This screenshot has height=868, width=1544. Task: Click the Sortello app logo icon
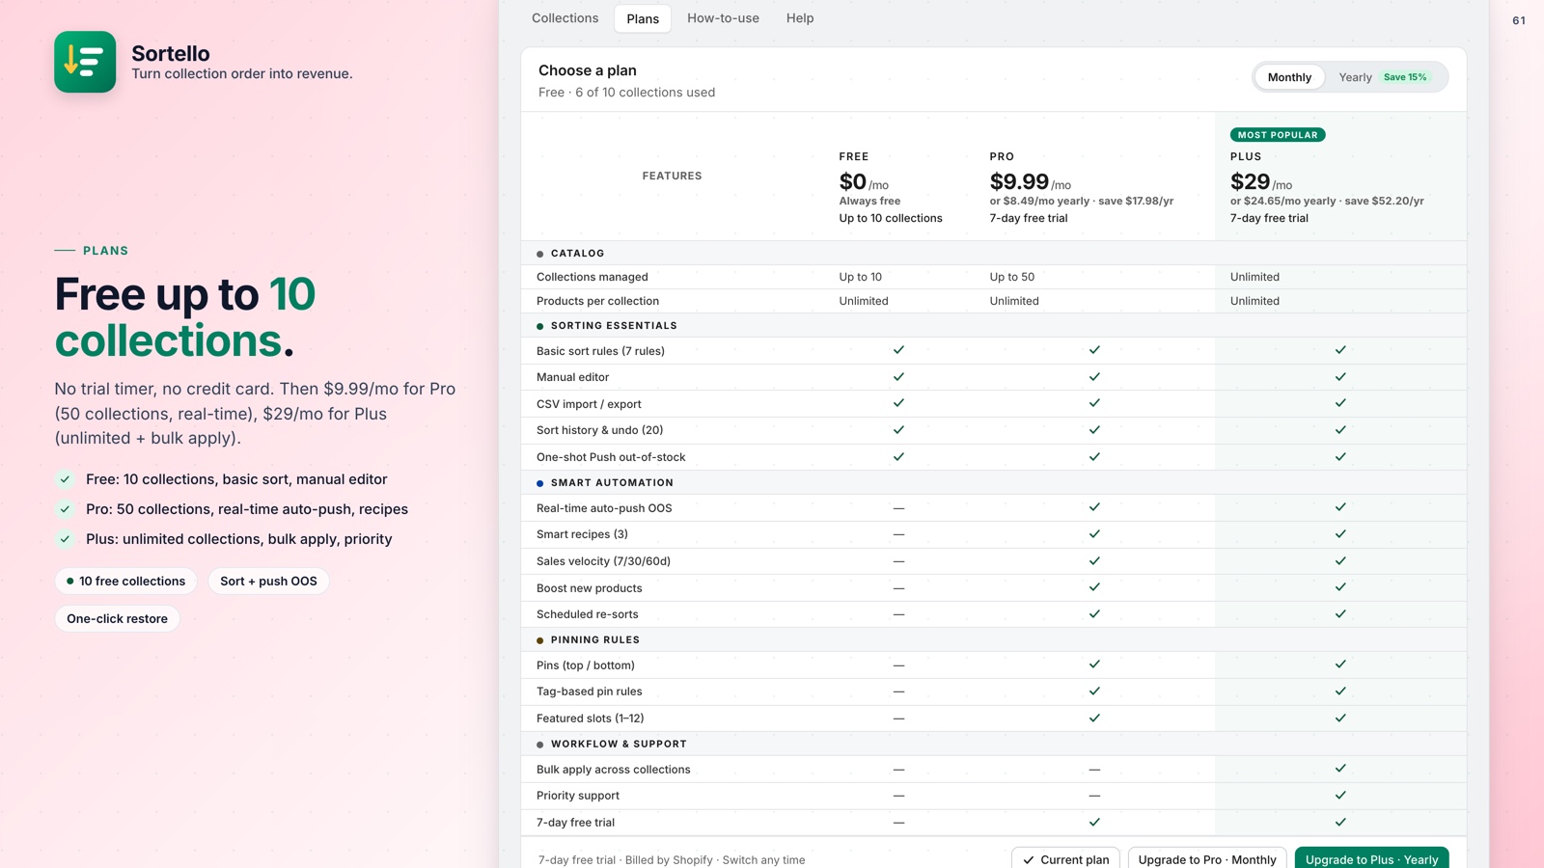point(85,62)
